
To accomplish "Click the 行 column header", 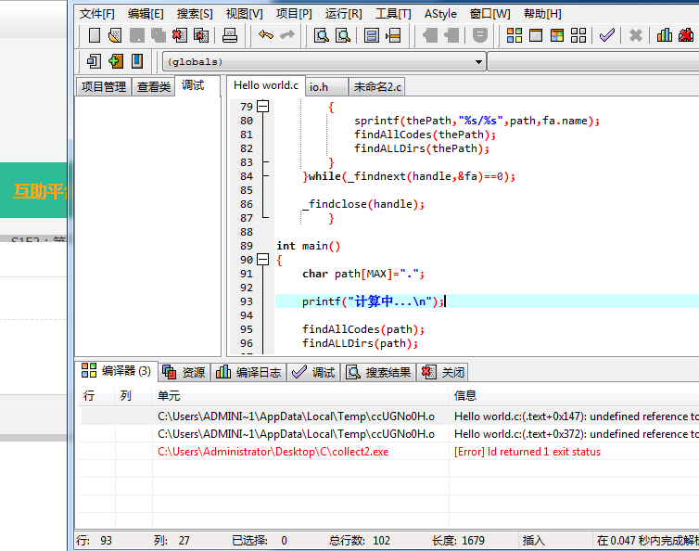I will [x=96, y=395].
